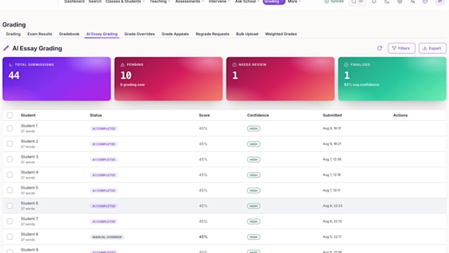Viewport: 449px width, 253px height.
Task: Click Student 7 name in the table
Action: coord(29,219)
